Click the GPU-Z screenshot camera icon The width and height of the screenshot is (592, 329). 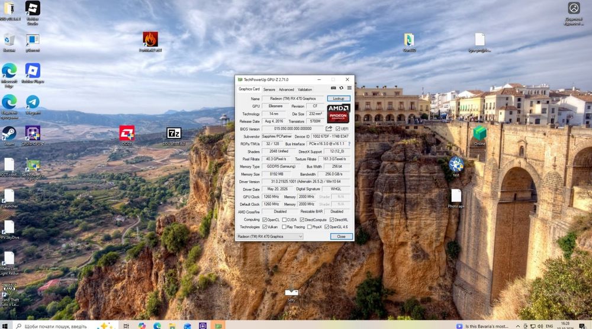point(333,88)
